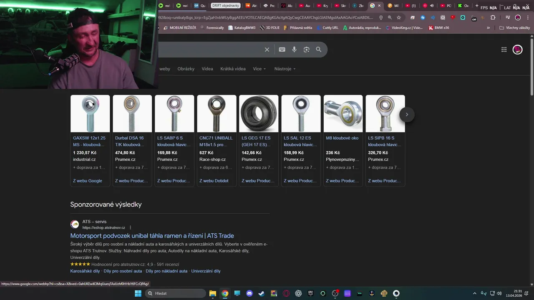The image size is (534, 300).
Task: Close the active Google tab
Action: pos(379,6)
